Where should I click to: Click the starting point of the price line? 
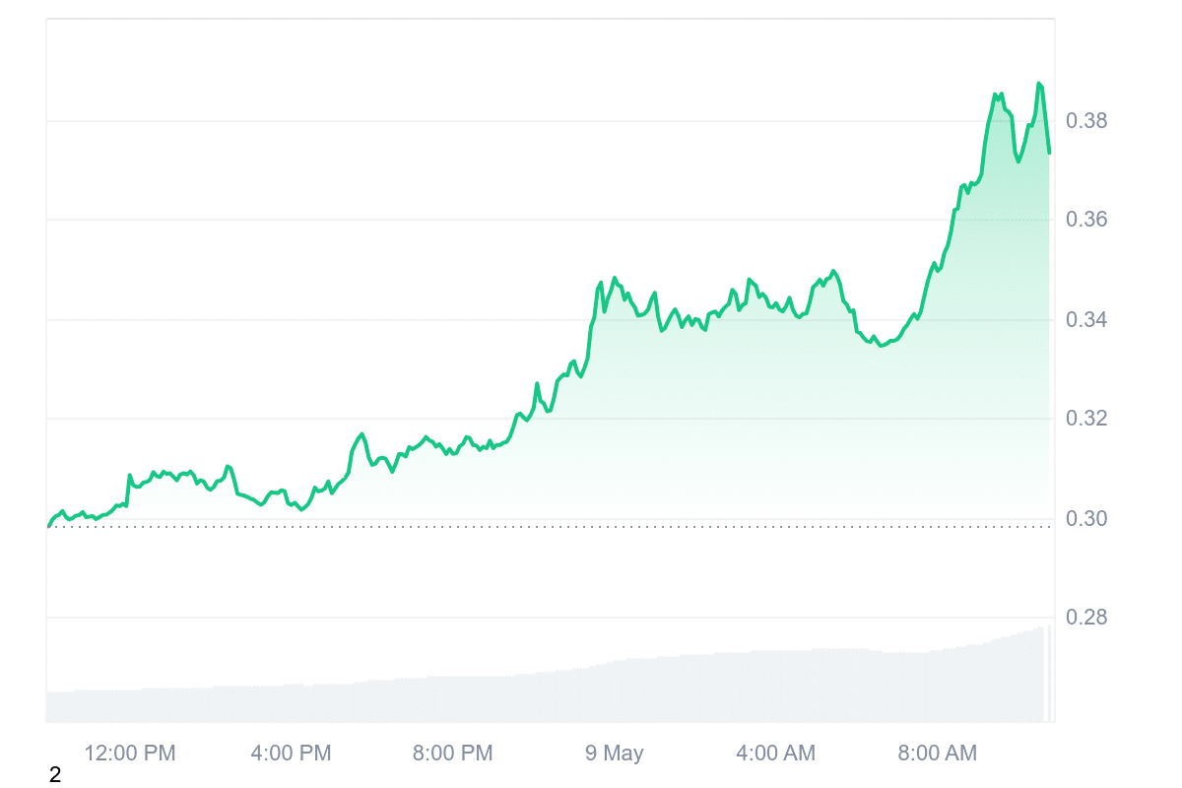(48, 526)
